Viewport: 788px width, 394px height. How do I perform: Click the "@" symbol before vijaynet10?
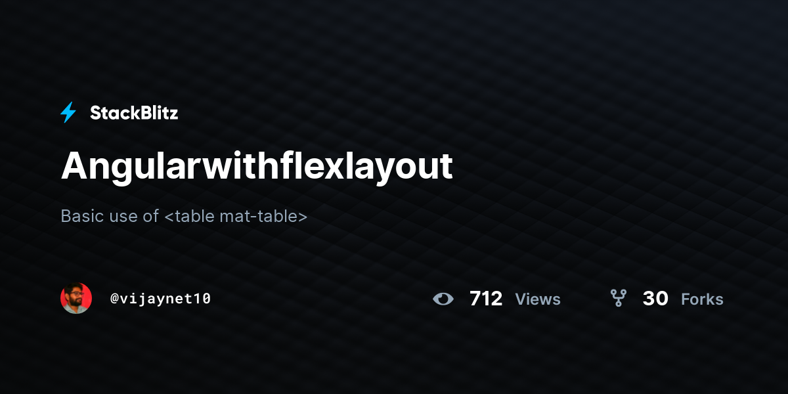click(x=114, y=299)
